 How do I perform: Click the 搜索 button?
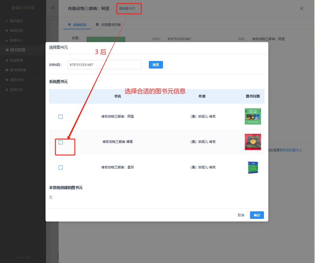pyautogui.click(x=156, y=65)
